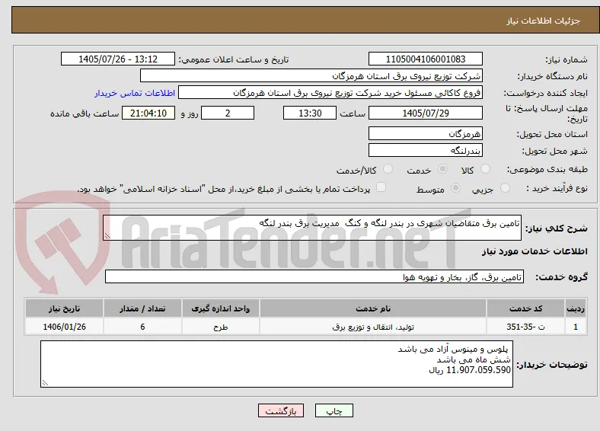The height and width of the screenshot is (431, 600).
Task: Click the شرح کلی نیاز description box
Action: pyautogui.click(x=312, y=228)
